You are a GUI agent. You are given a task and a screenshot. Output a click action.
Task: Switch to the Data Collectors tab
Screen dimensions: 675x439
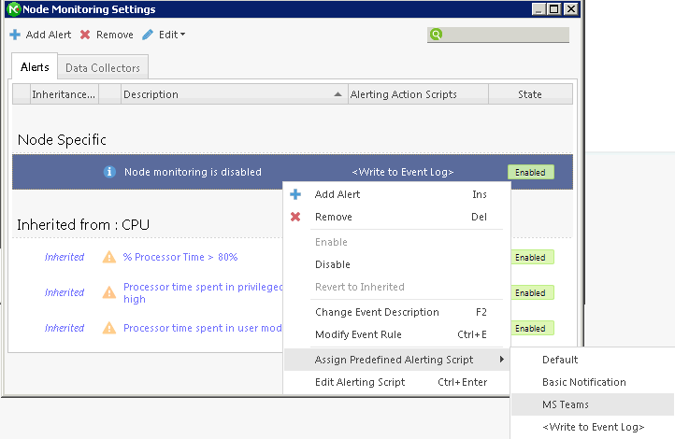tap(103, 68)
